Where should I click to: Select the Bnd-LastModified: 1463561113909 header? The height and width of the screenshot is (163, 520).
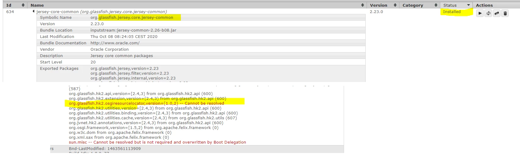(105, 148)
